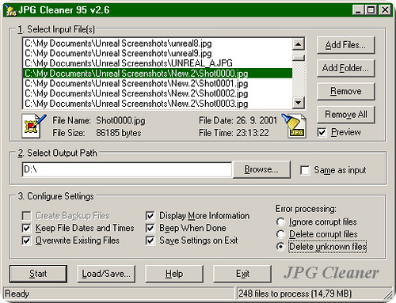This screenshot has width=396, height=303.
Task: Select Delete unknown files option
Action: click(x=280, y=247)
